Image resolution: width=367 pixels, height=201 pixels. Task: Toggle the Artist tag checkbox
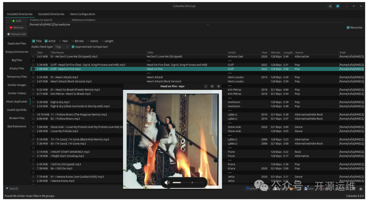click(46, 41)
